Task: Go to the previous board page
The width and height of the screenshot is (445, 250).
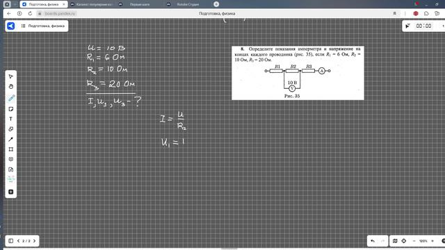Action: 19,241
